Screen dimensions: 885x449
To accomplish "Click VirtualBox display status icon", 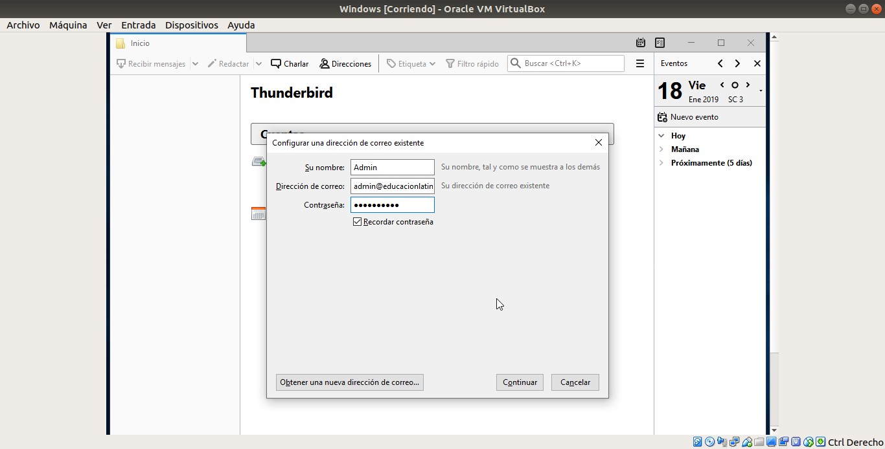I will [771, 443].
